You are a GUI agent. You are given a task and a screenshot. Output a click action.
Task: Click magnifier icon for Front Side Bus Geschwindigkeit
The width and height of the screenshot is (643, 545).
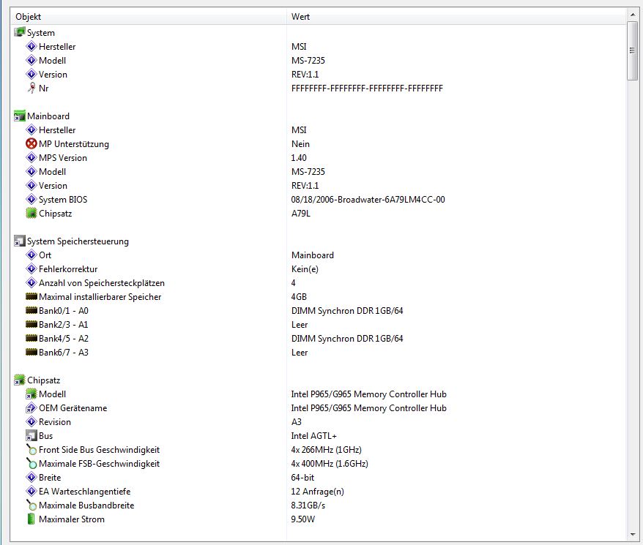[31, 449]
